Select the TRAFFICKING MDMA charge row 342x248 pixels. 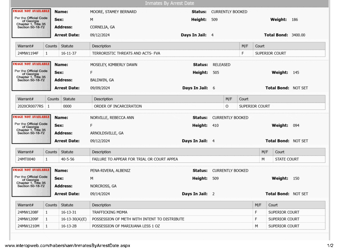170,212
